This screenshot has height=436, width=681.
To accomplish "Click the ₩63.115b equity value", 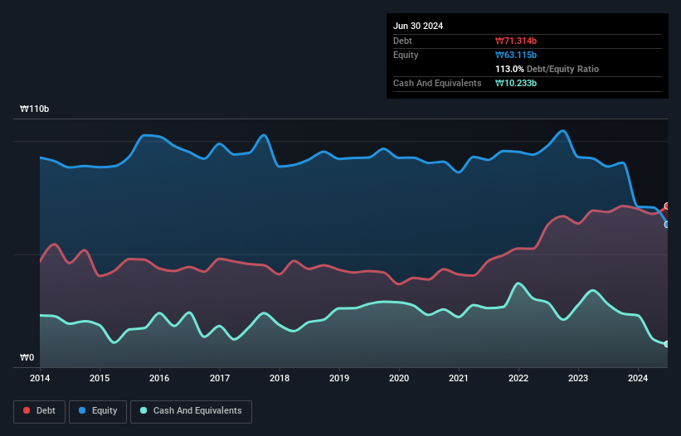I will point(516,55).
